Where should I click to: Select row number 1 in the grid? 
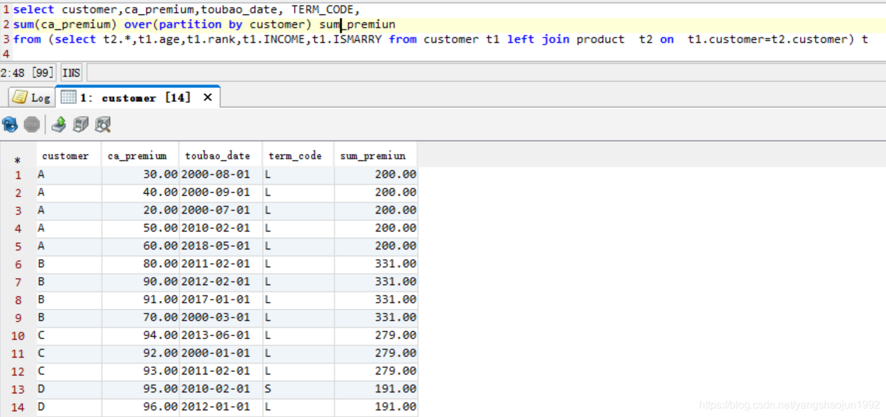tap(18, 175)
